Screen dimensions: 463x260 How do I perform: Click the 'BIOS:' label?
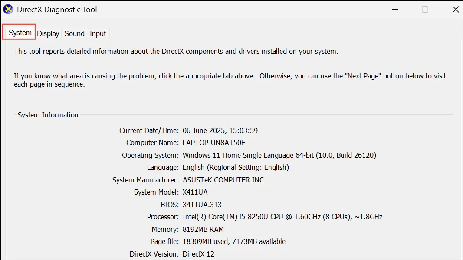(x=170, y=205)
